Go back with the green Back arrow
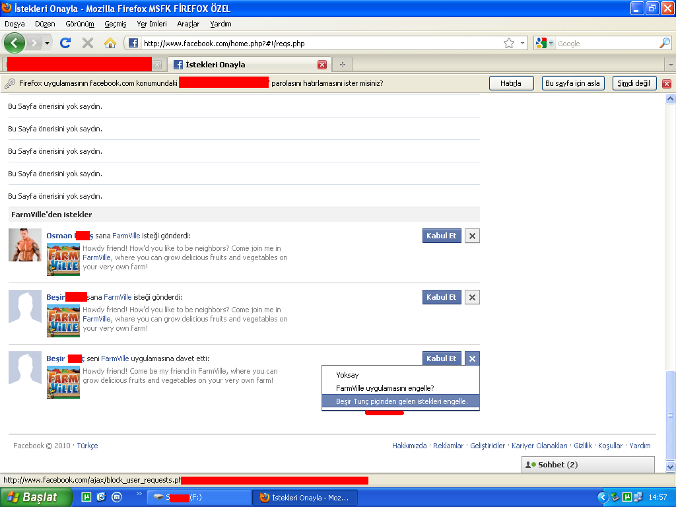 pyautogui.click(x=15, y=43)
